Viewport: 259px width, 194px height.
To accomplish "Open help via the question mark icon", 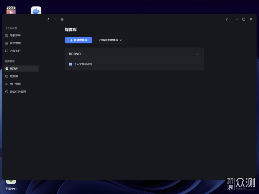I will click(227, 19).
